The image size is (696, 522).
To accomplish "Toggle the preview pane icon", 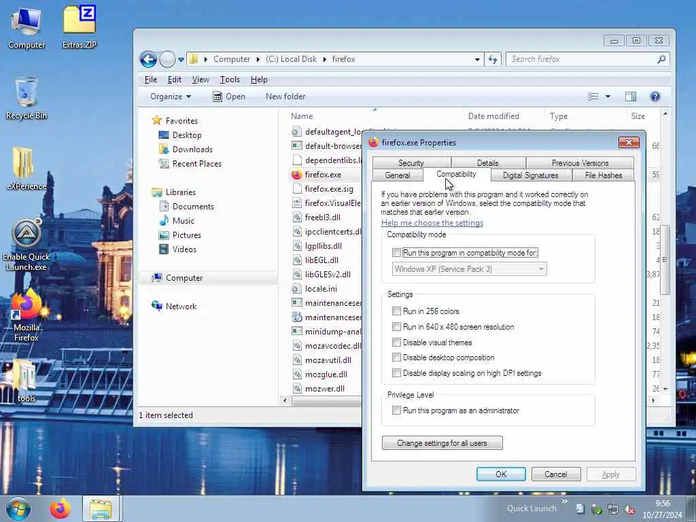I will 630,97.
